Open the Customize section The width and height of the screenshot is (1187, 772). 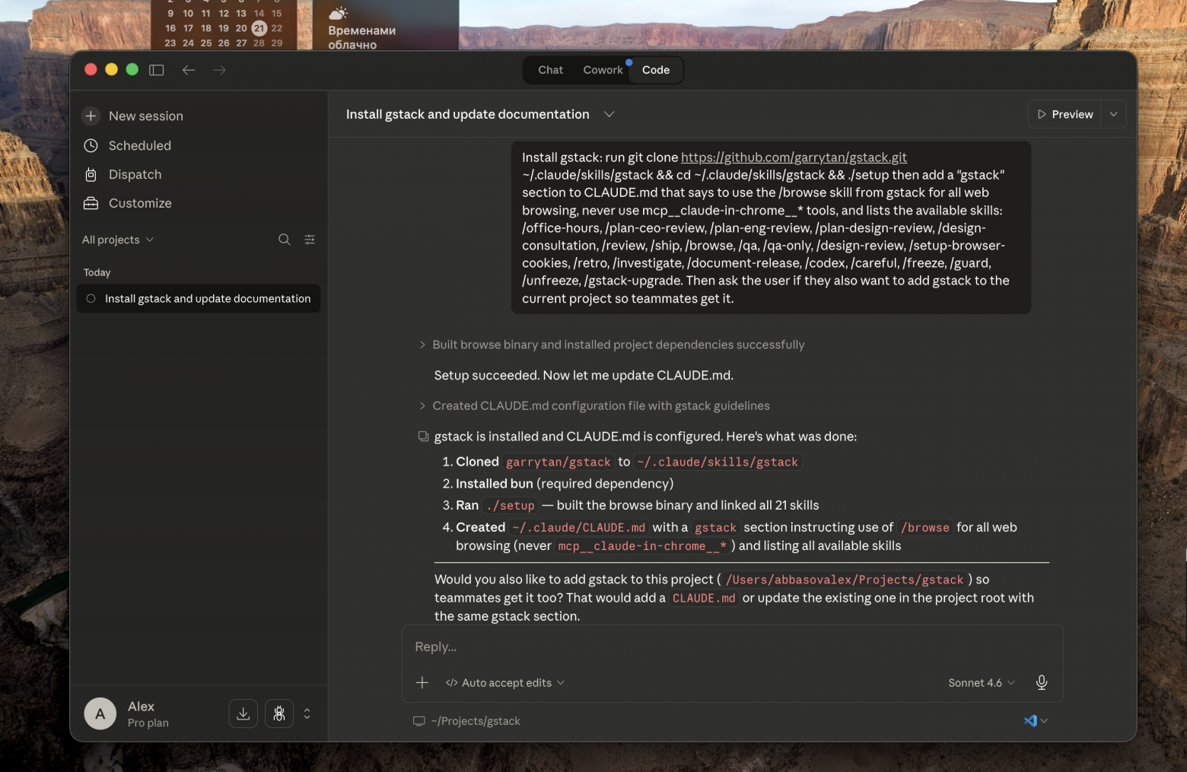click(139, 203)
